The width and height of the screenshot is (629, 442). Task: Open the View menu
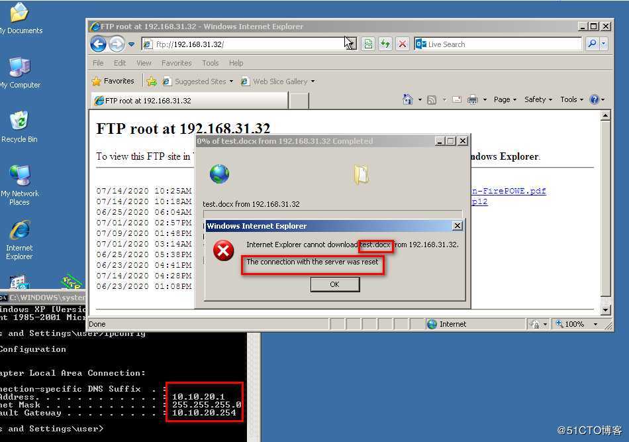[144, 63]
